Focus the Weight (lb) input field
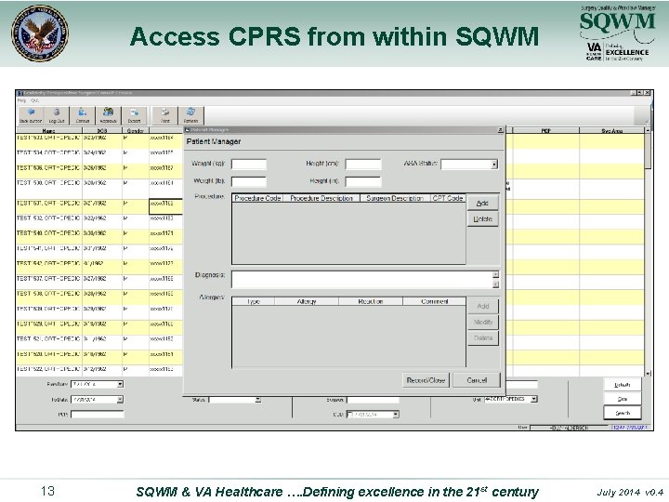 pyautogui.click(x=249, y=181)
